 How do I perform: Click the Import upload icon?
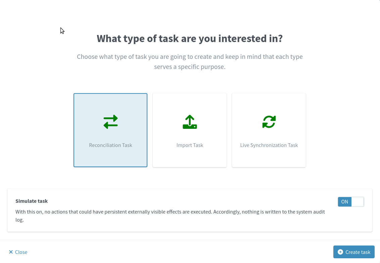point(190,122)
